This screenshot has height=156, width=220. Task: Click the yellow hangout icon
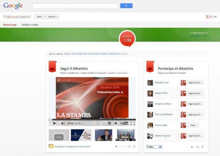click(x=51, y=146)
